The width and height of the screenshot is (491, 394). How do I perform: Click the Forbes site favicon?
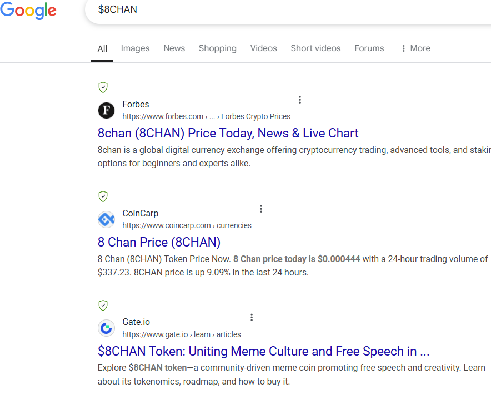(107, 110)
